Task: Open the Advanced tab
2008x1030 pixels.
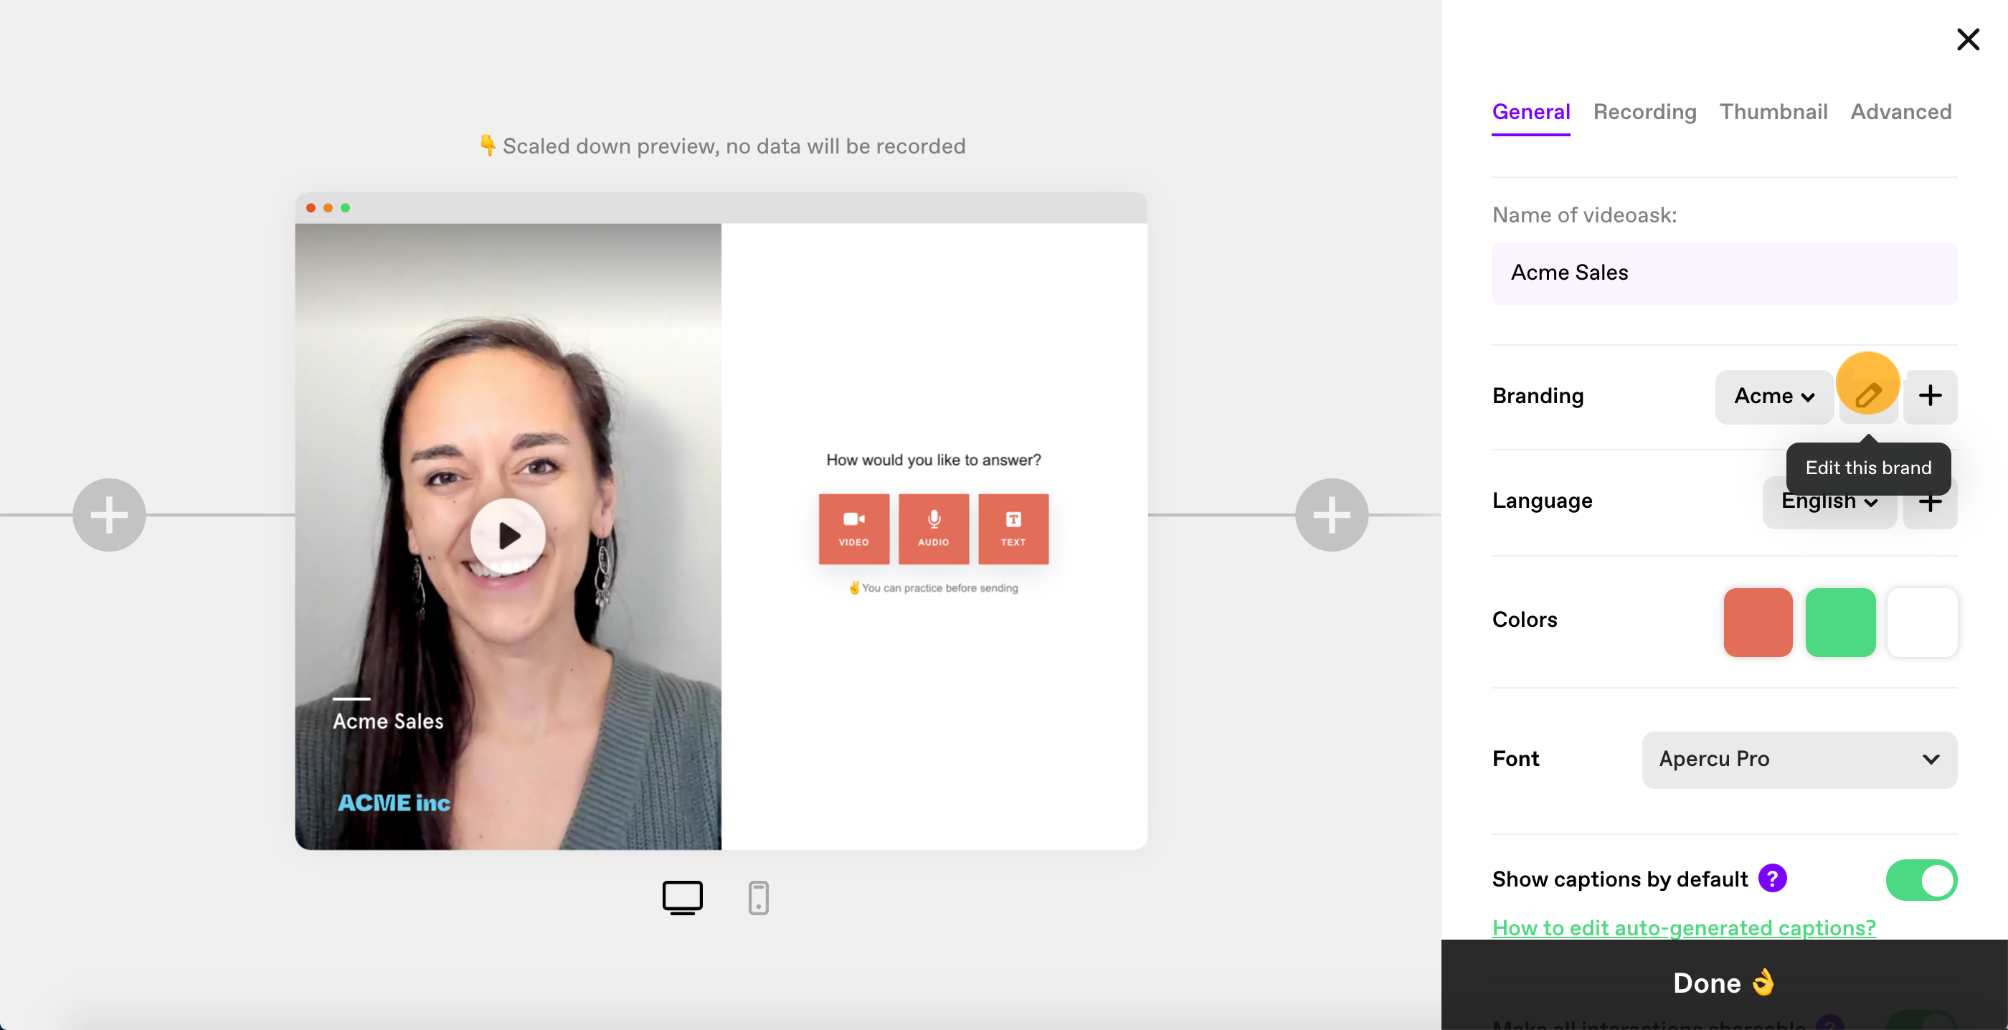Action: 1900,111
